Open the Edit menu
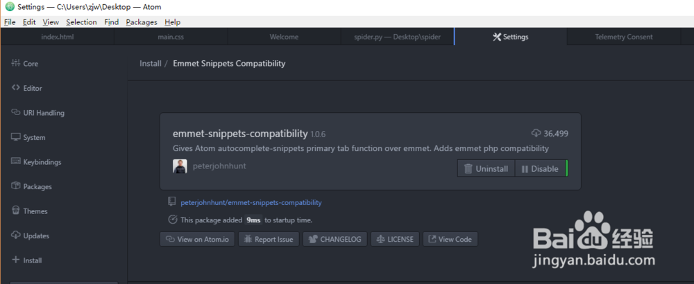Screen dimensions: 694x284 tap(29, 22)
